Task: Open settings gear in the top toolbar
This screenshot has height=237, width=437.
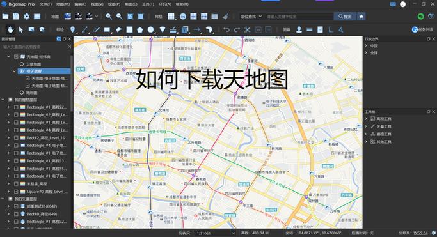Action: click(x=26, y=17)
